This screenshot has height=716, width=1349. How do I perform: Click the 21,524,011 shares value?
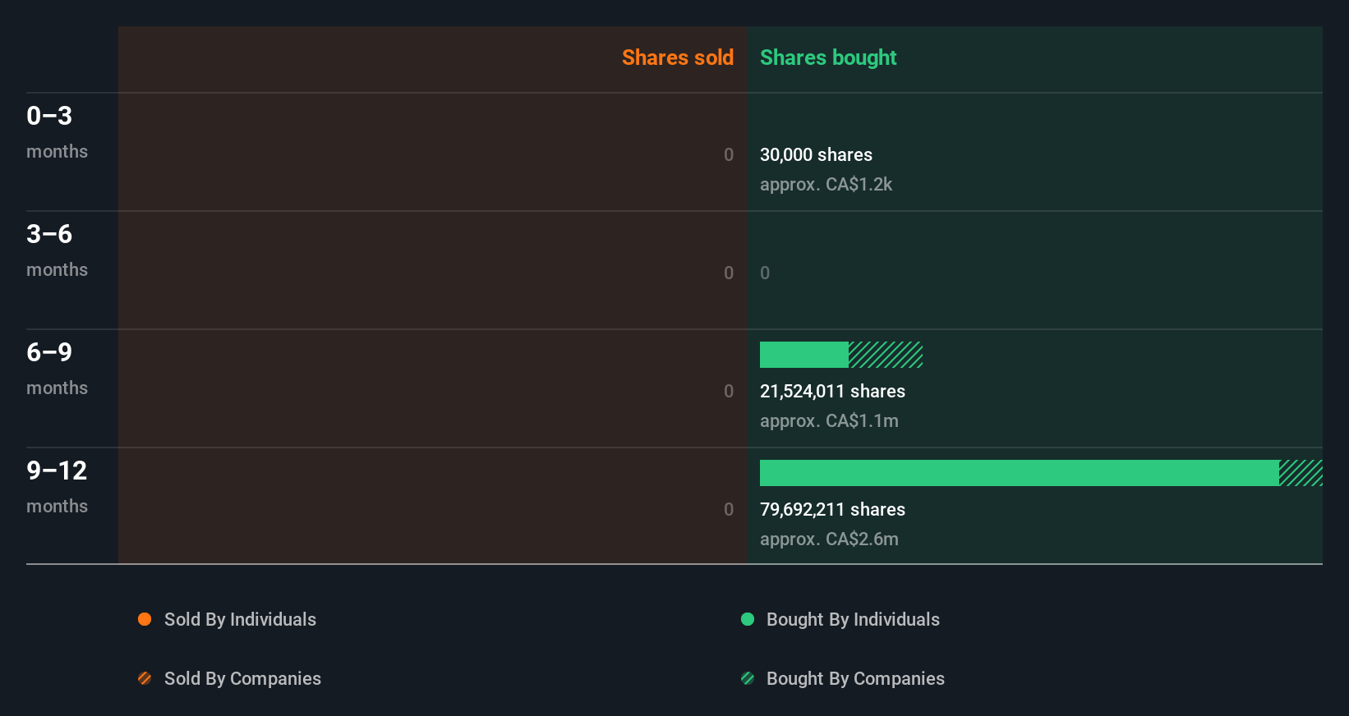[832, 391]
